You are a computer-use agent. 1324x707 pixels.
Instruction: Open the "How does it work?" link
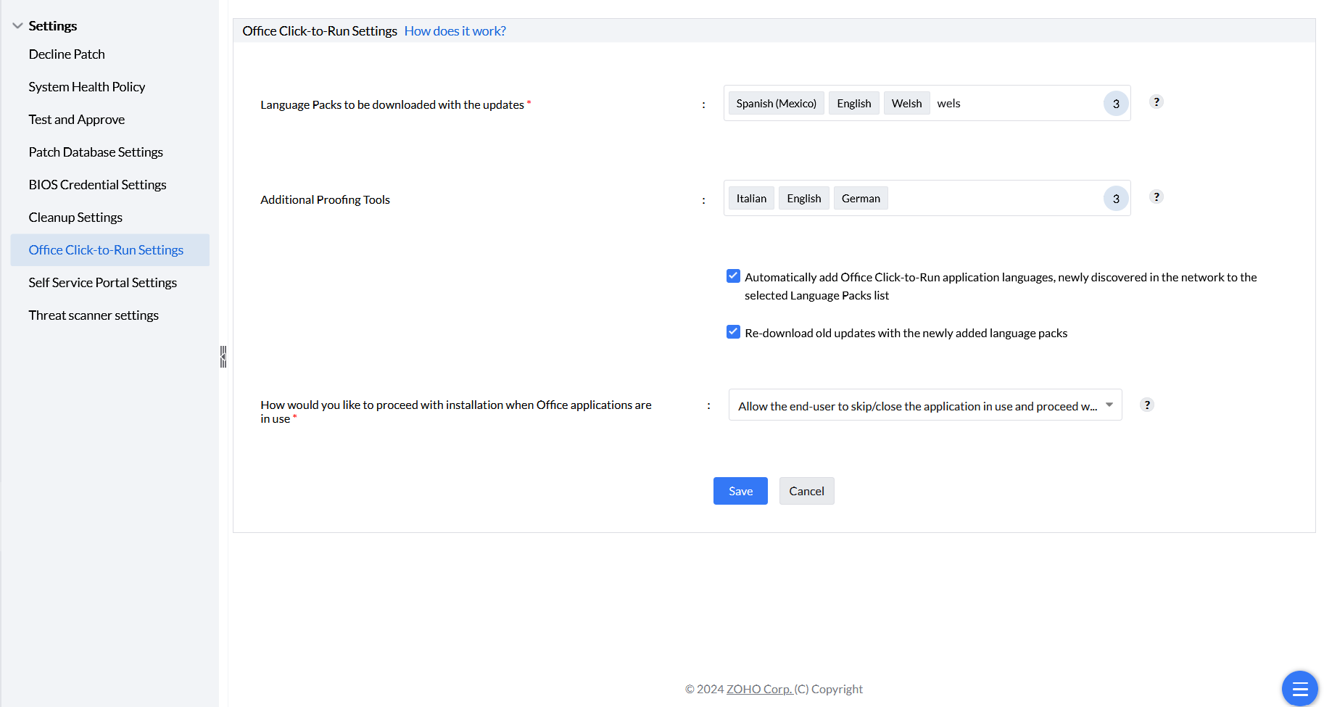[x=455, y=30]
